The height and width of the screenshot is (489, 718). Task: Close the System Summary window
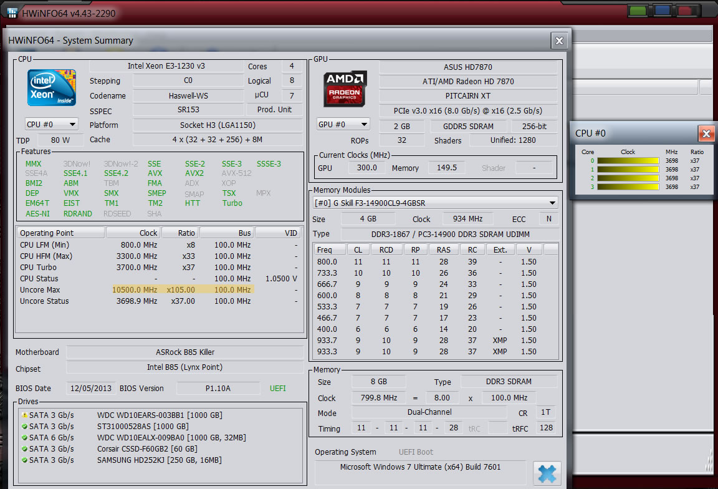tap(559, 41)
